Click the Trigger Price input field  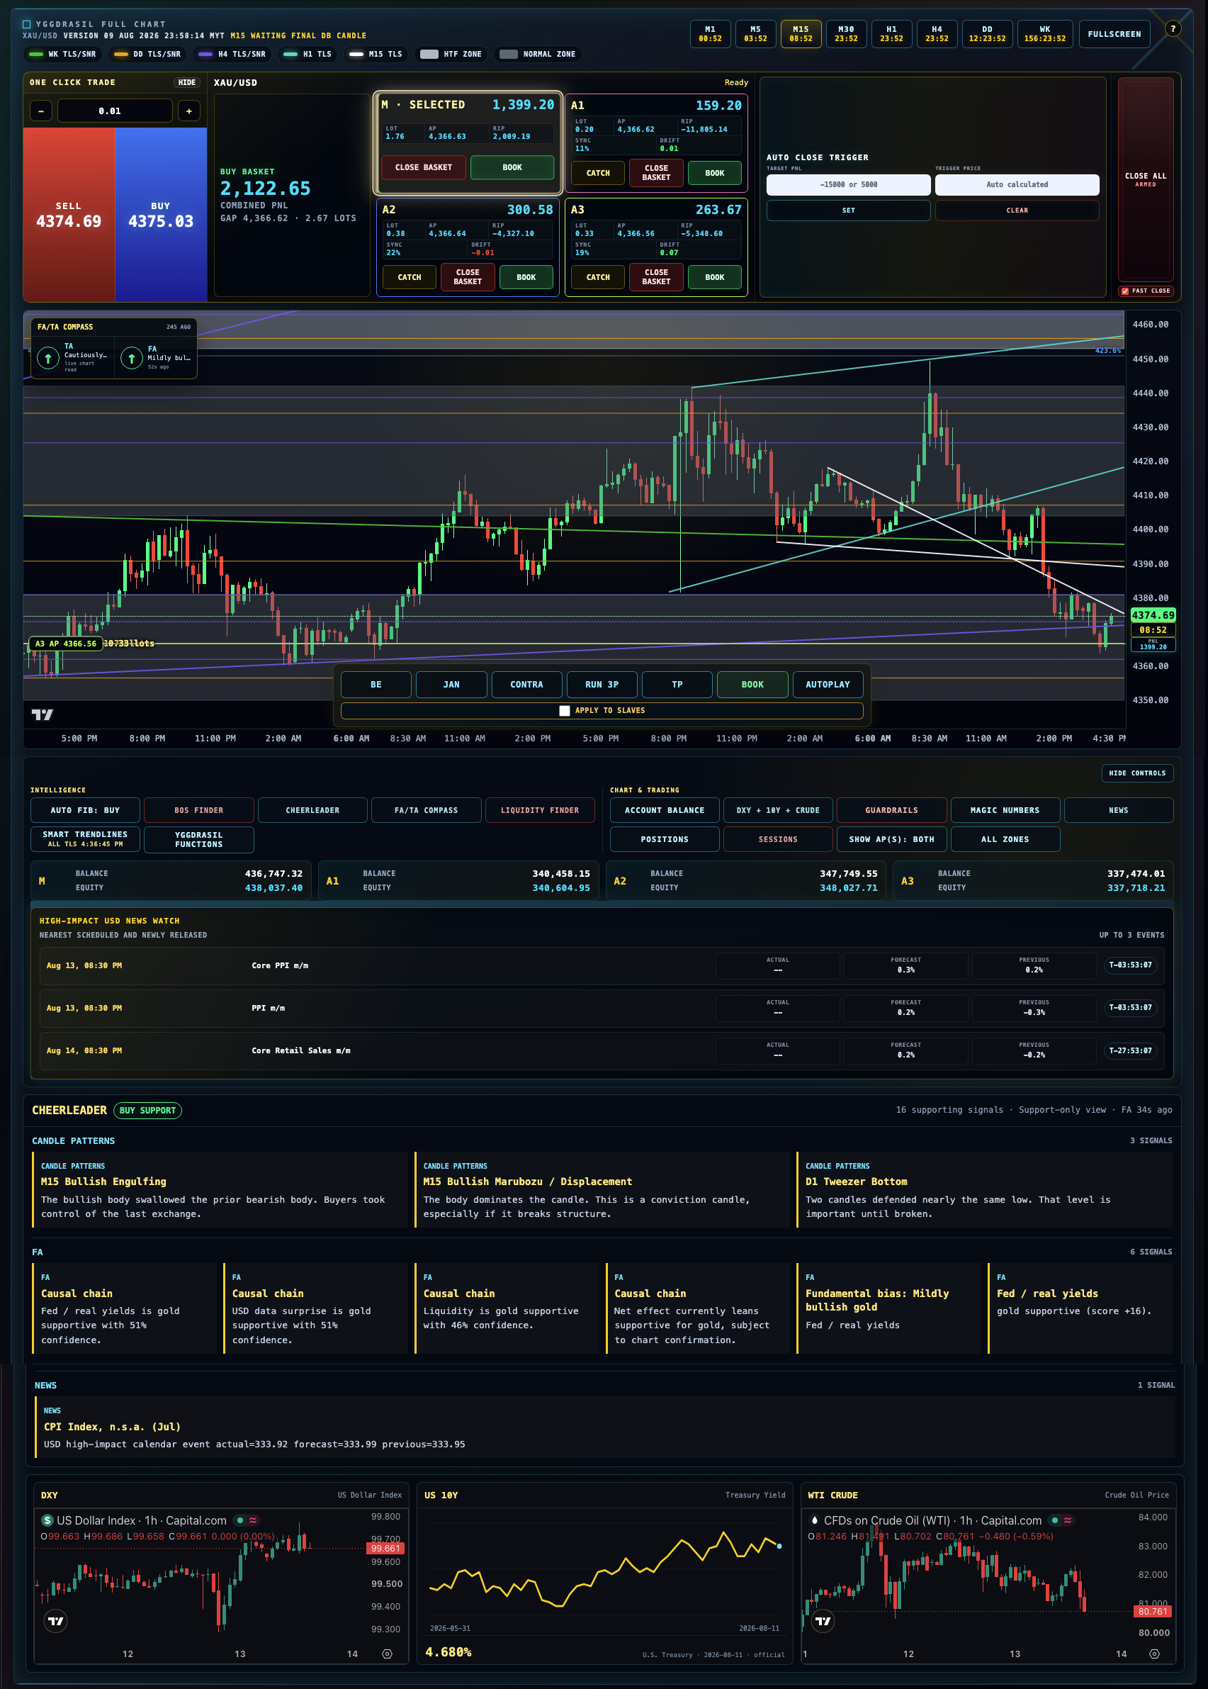click(1017, 184)
